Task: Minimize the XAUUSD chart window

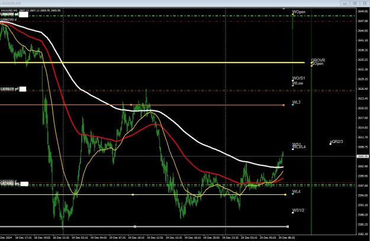Action: [x=345, y=3]
